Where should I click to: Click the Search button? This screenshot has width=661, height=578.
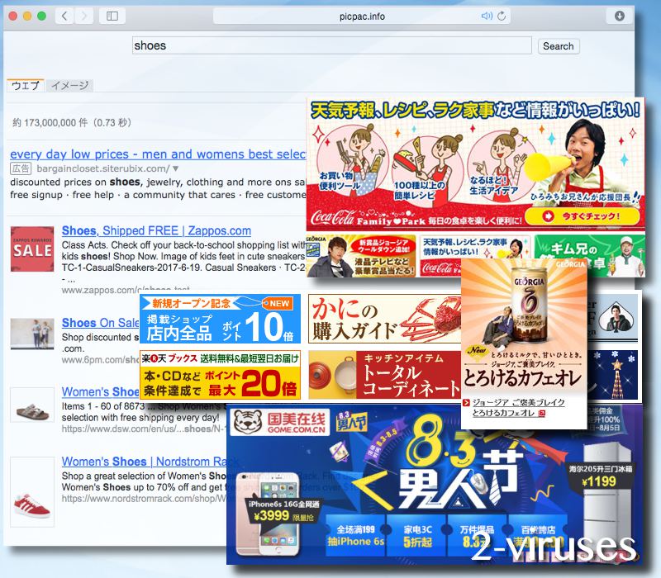[x=558, y=46]
